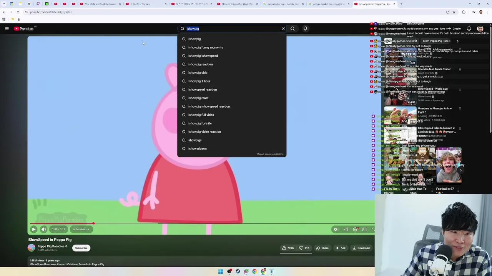This screenshot has height=276, width=492.
Task: Share this video
Action: [x=322, y=248]
